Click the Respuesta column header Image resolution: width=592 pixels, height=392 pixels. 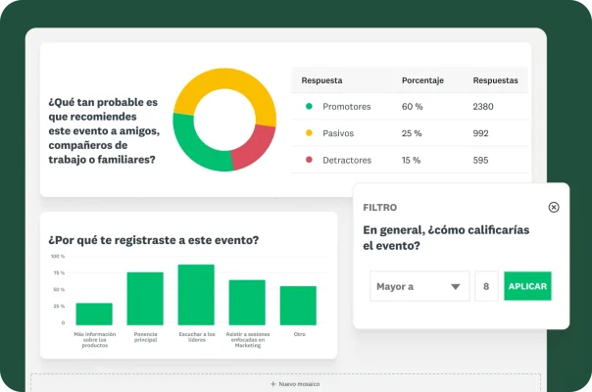[321, 80]
